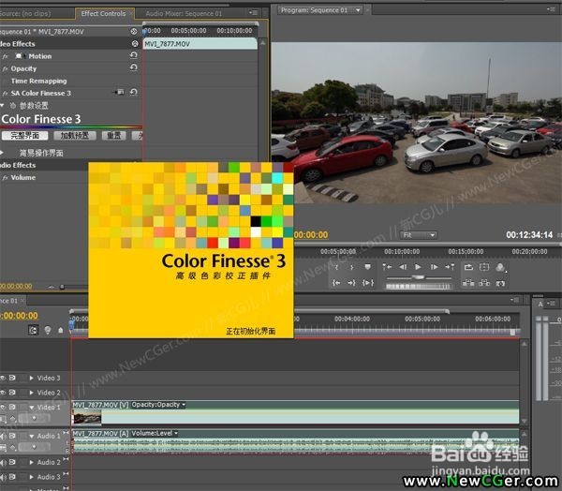Play In to Out button

click(x=368, y=283)
